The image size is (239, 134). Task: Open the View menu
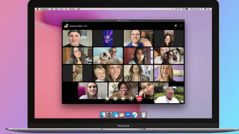coord(61,9)
